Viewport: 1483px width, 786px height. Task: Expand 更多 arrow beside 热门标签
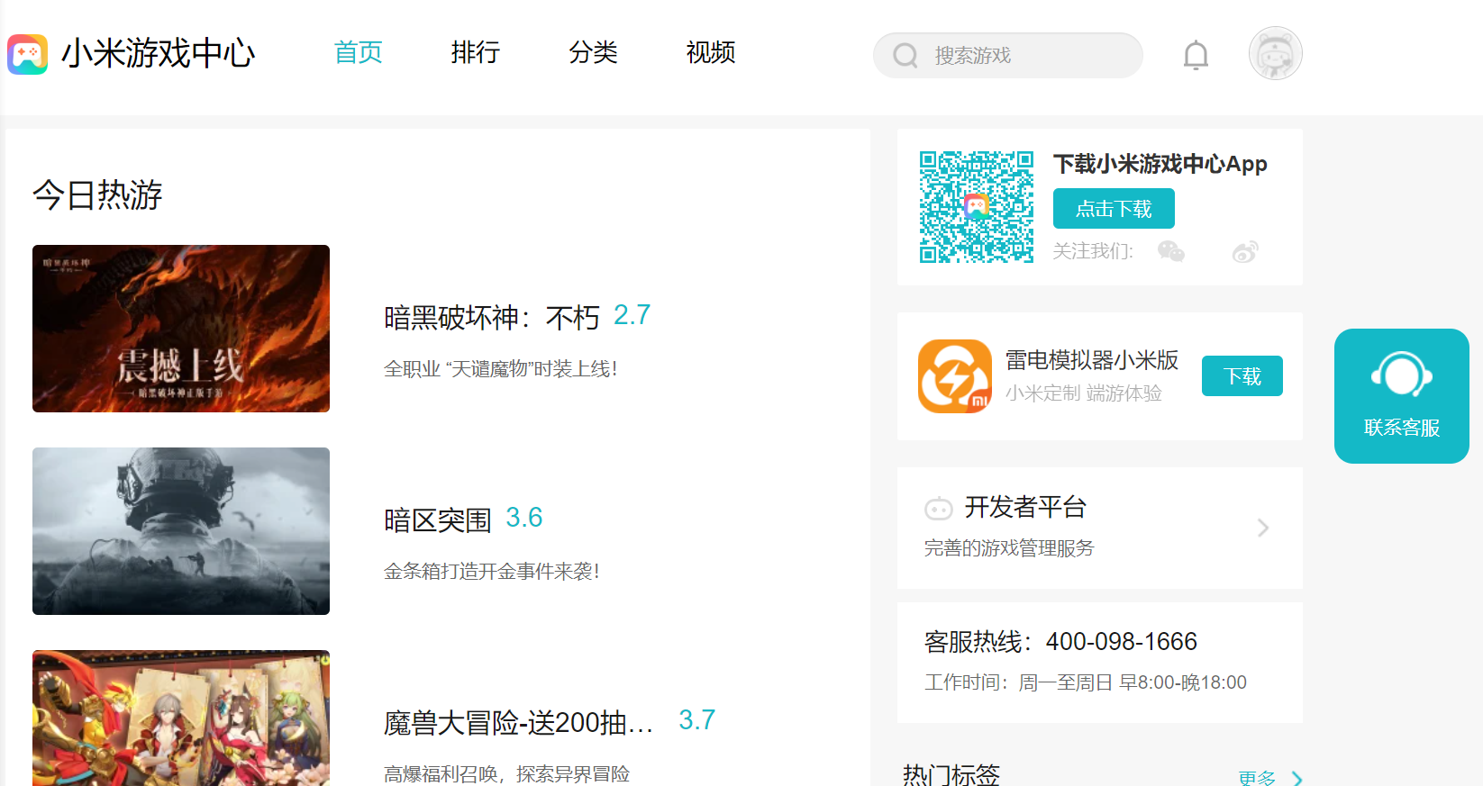pos(1297,778)
